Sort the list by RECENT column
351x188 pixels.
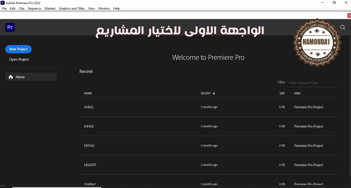(x=206, y=93)
